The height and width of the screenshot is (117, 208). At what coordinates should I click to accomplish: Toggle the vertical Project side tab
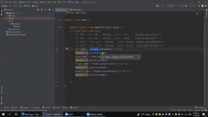(x=2, y=12)
